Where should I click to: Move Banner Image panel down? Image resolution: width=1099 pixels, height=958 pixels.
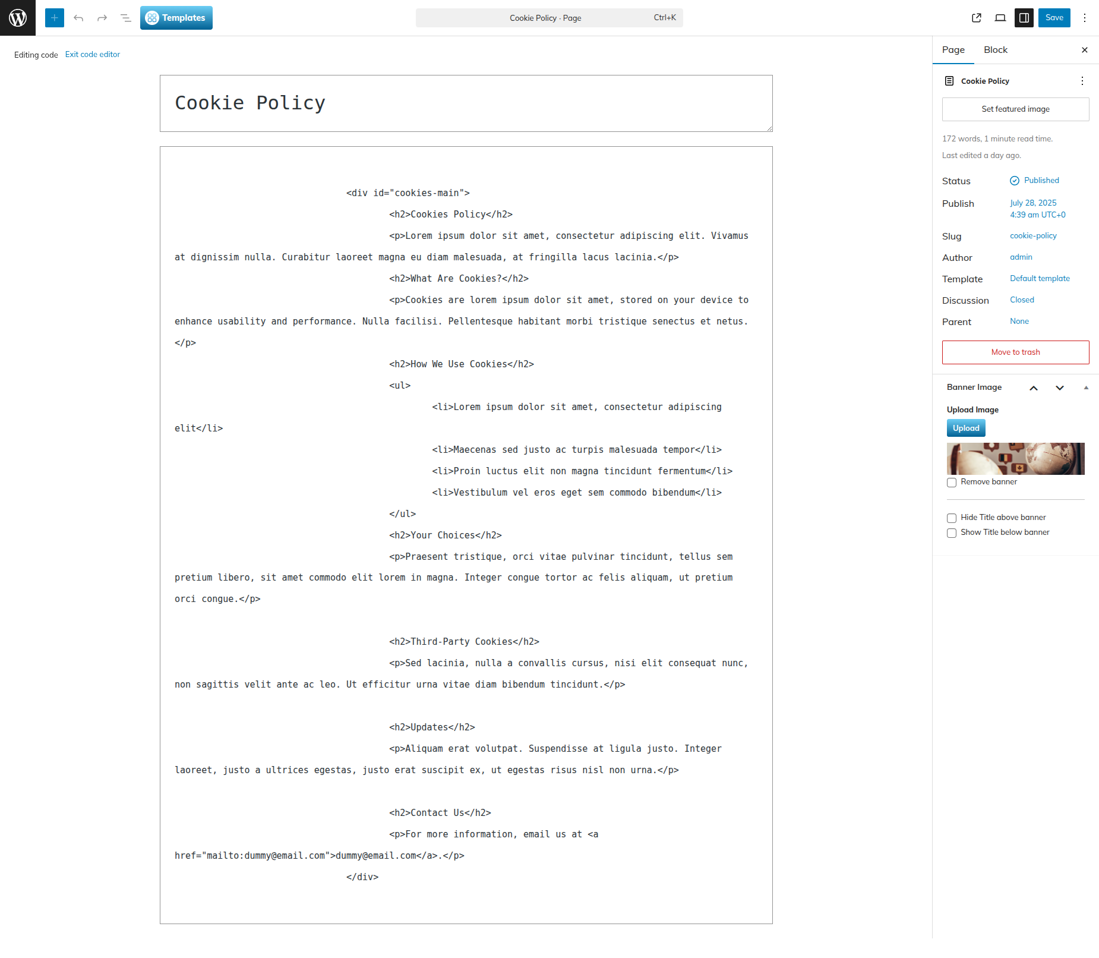(1060, 388)
